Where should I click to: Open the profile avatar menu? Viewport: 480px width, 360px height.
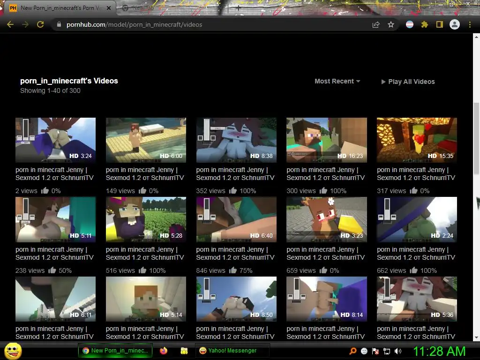pyautogui.click(x=455, y=24)
